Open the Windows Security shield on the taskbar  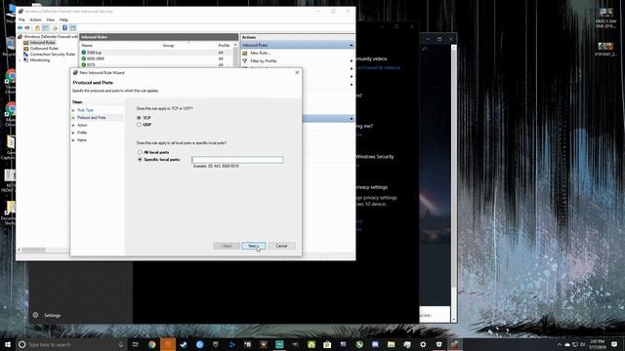tap(438, 344)
